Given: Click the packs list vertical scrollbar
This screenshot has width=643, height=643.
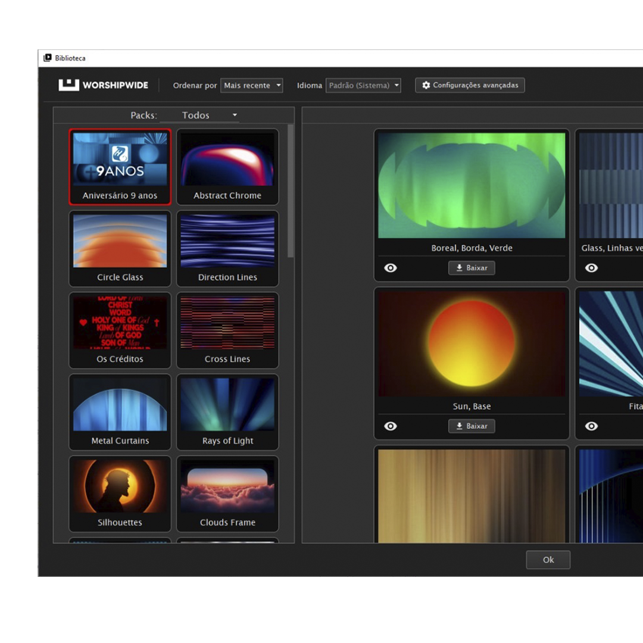Looking at the screenshot, I should point(291,191).
